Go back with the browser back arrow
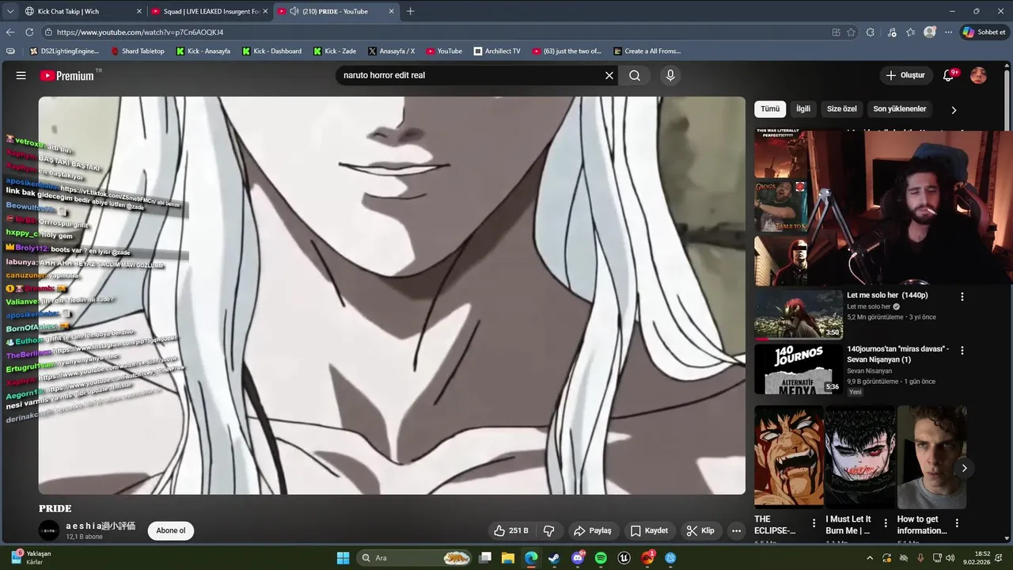The image size is (1013, 570). click(x=10, y=32)
